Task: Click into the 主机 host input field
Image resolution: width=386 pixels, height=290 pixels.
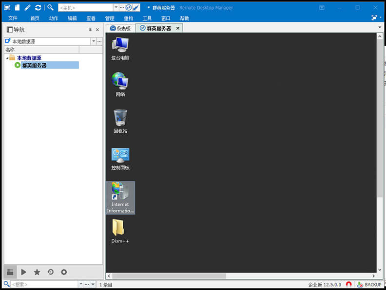Action: point(86,8)
